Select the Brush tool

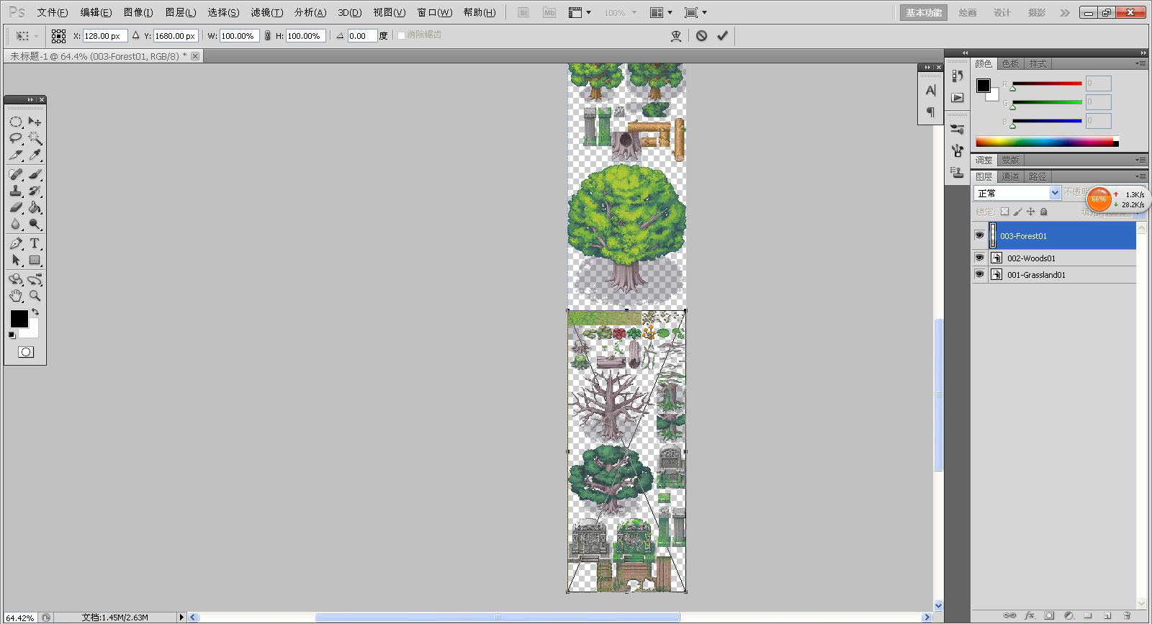click(x=35, y=174)
